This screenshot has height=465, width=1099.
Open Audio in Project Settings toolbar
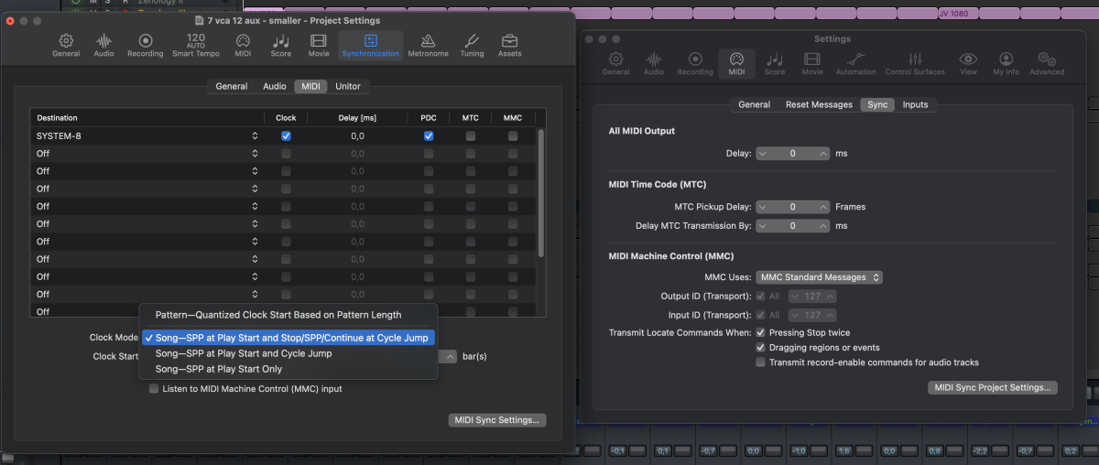pyautogui.click(x=104, y=46)
